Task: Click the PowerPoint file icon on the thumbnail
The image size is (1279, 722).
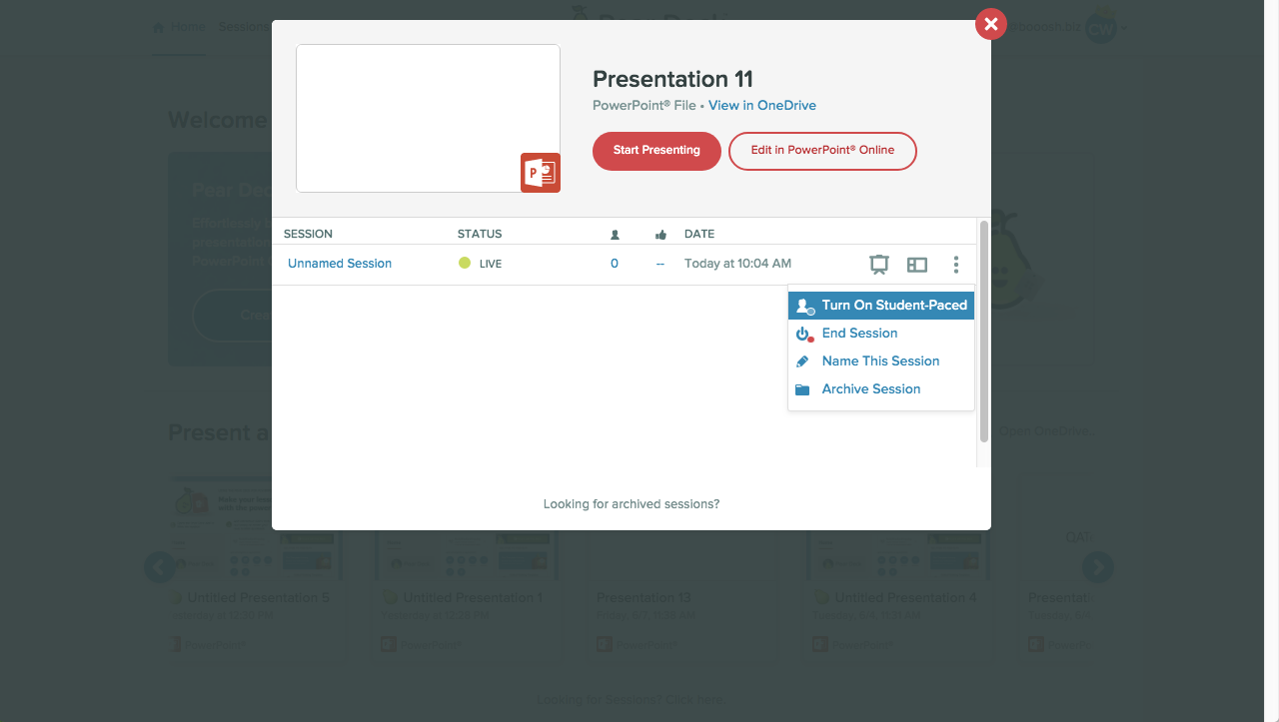Action: coord(541,173)
